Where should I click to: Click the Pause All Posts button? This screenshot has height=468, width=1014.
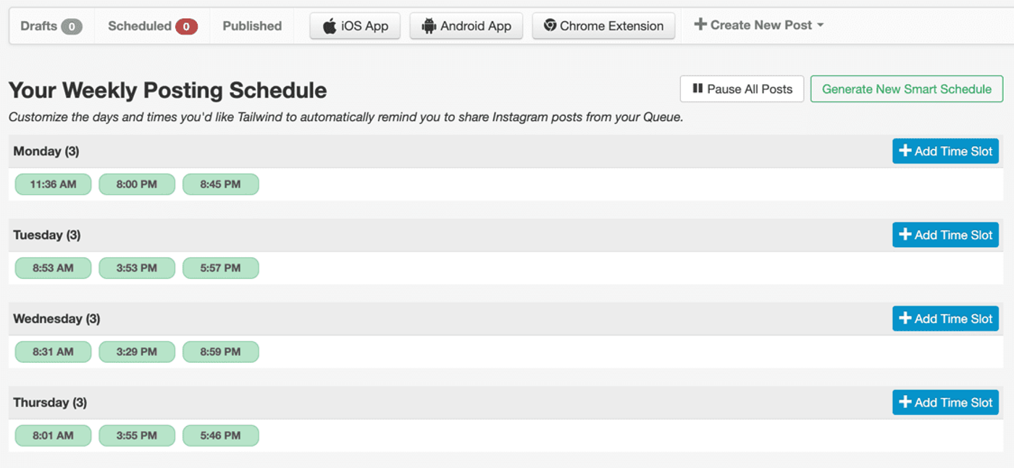click(x=742, y=88)
